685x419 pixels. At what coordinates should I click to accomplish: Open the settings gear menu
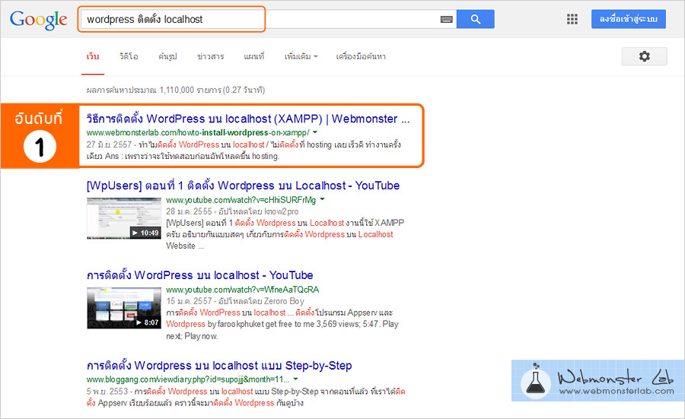(644, 56)
